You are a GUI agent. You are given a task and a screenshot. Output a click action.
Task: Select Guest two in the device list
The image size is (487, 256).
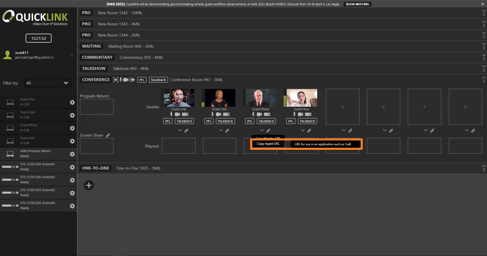click(x=38, y=141)
